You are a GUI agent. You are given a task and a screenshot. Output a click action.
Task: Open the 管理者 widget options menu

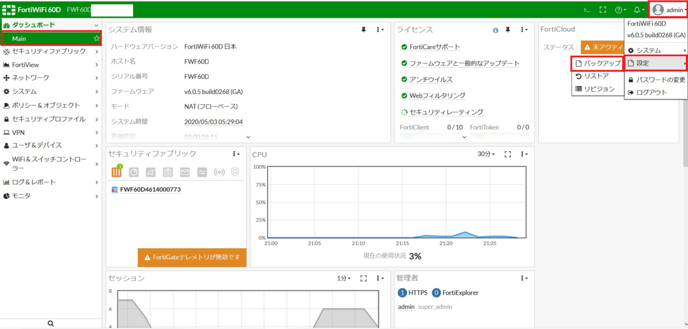524,278
